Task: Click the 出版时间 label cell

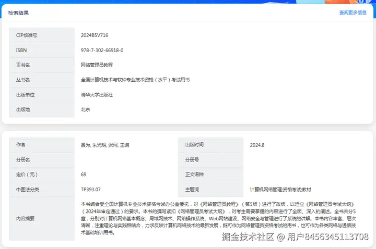Action: click(211, 145)
